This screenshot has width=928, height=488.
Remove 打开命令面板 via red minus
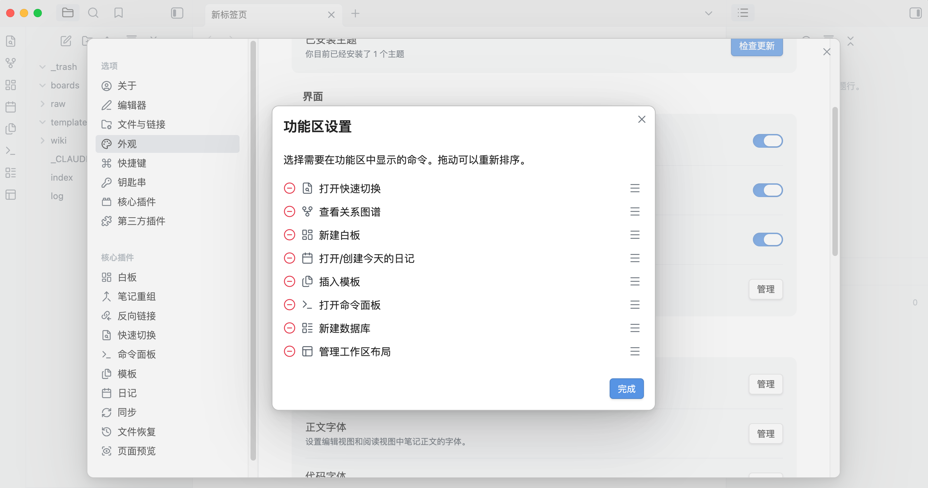(289, 305)
